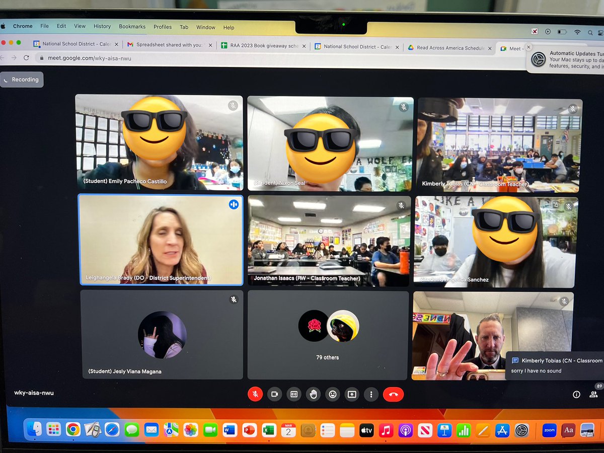
Task: Open meeting details info icon
Action: [577, 395]
